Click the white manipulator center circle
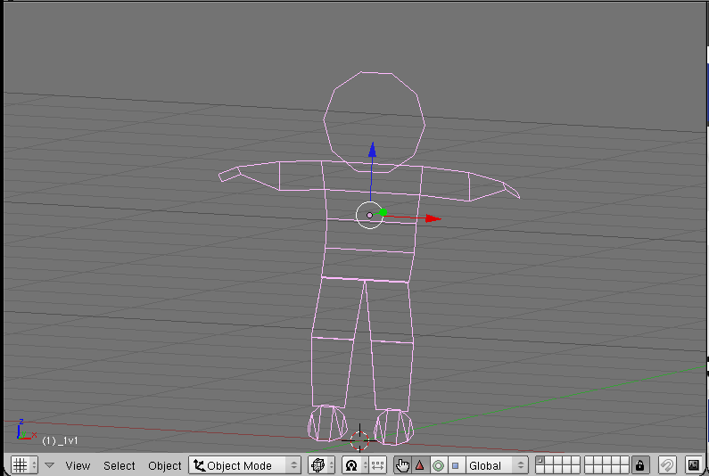This screenshot has width=709, height=476. pyautogui.click(x=370, y=215)
